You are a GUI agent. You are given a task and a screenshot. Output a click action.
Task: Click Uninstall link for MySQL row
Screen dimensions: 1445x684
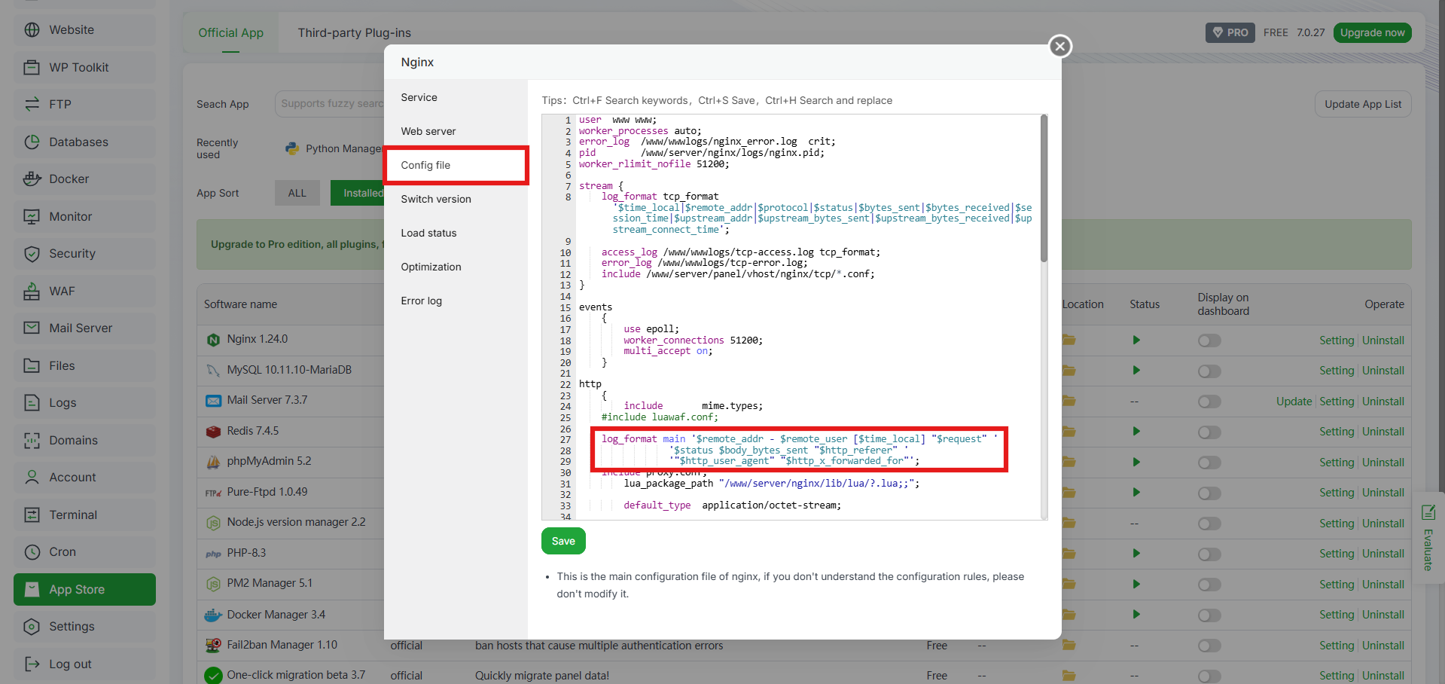(x=1383, y=371)
